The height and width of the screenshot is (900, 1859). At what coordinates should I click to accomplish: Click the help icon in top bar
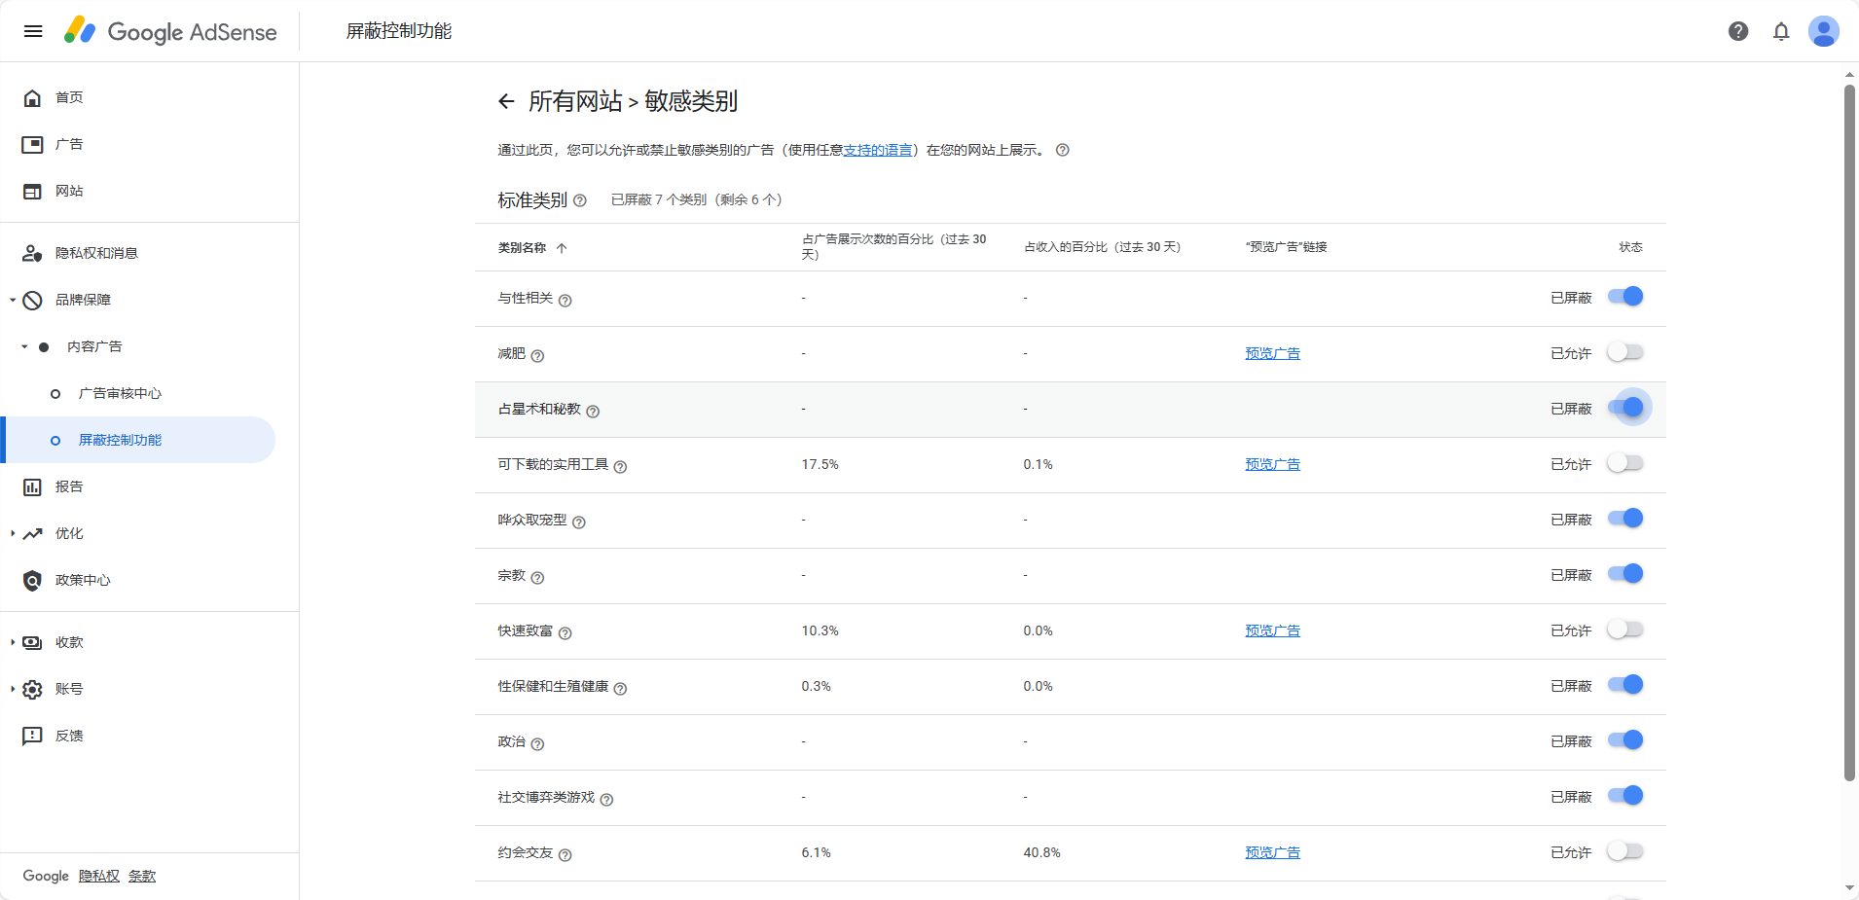[1738, 31]
